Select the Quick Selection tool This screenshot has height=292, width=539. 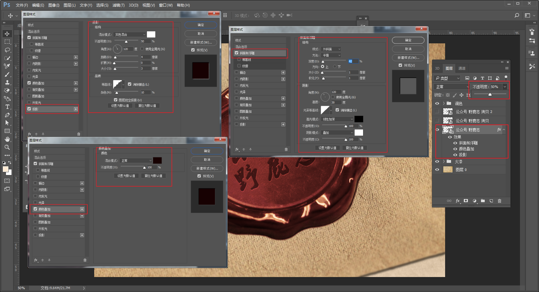[x=7, y=58]
